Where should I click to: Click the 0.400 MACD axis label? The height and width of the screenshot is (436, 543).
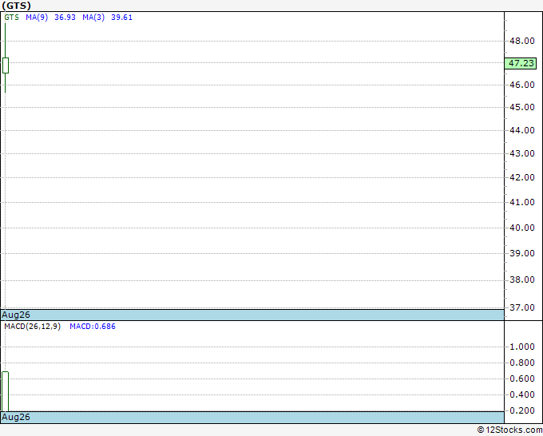522,394
